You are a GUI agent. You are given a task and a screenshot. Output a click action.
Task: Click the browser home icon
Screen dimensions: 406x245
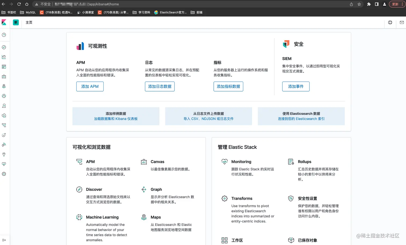tap(27, 4)
